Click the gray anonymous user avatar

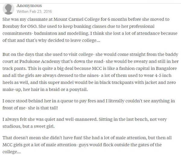click(8, 9)
